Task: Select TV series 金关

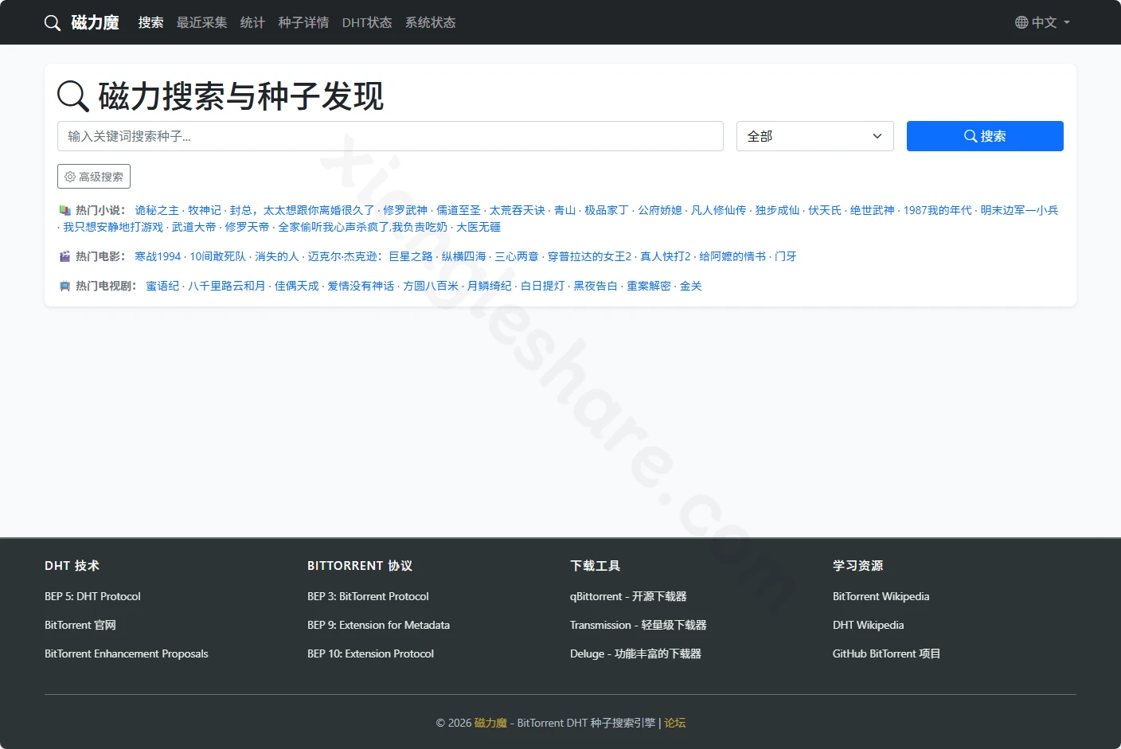Action: (x=691, y=286)
